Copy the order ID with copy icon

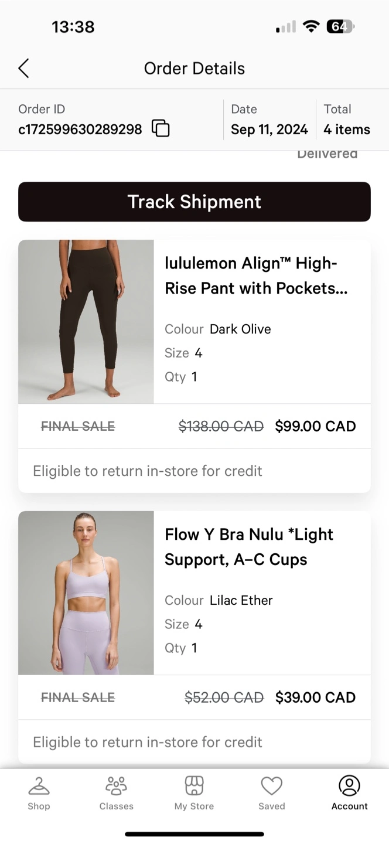coord(161,128)
